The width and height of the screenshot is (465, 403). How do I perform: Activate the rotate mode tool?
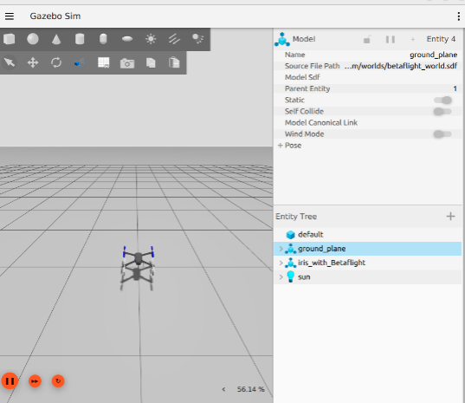pyautogui.click(x=56, y=62)
